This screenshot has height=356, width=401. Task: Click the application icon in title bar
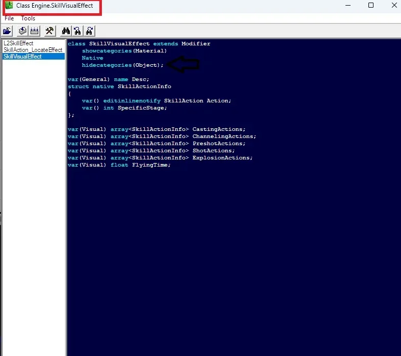pos(9,5)
